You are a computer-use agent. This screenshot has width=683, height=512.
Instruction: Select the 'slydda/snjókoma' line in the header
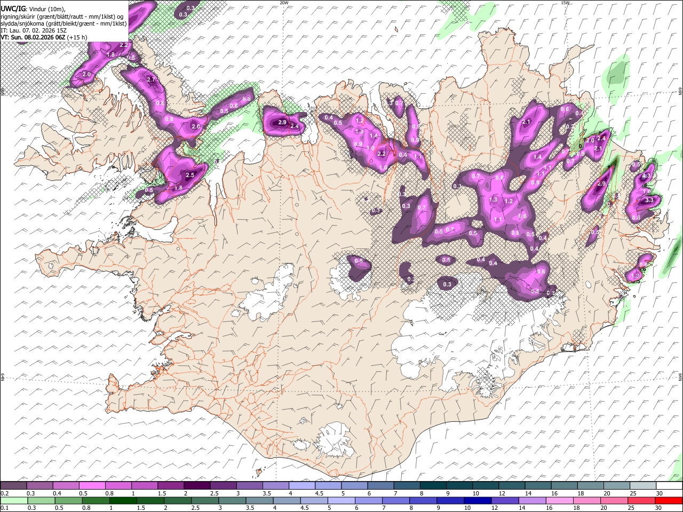[x=63, y=23]
